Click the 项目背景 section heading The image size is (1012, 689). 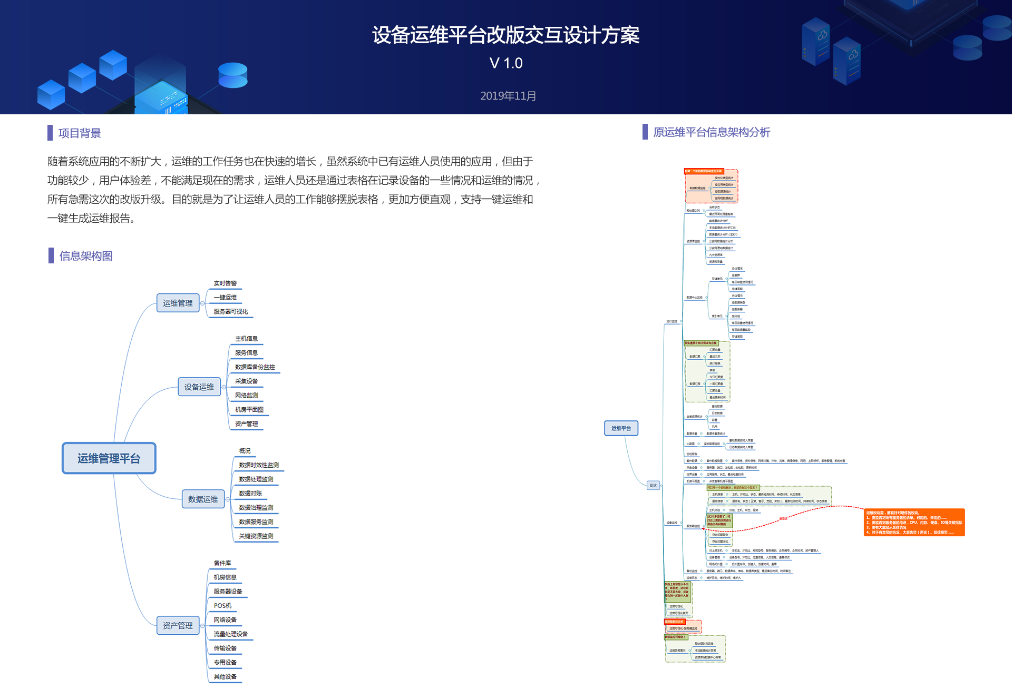pyautogui.click(x=80, y=133)
